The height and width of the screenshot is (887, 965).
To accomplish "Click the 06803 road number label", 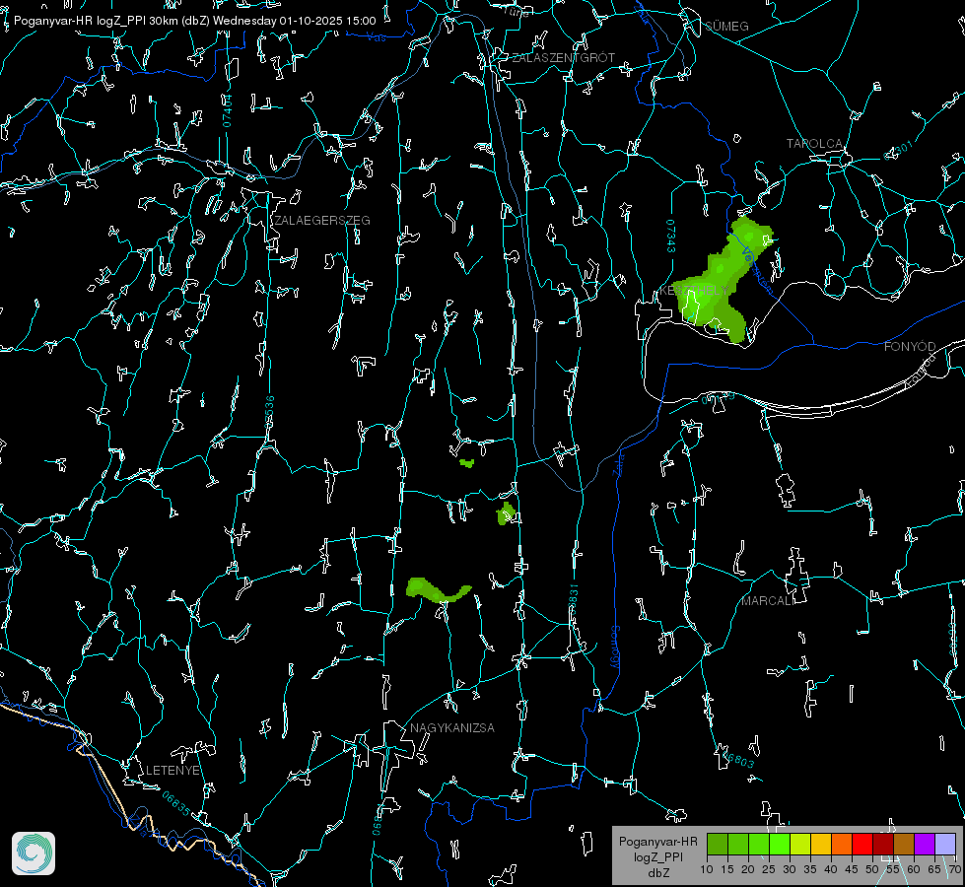I will tap(736, 759).
